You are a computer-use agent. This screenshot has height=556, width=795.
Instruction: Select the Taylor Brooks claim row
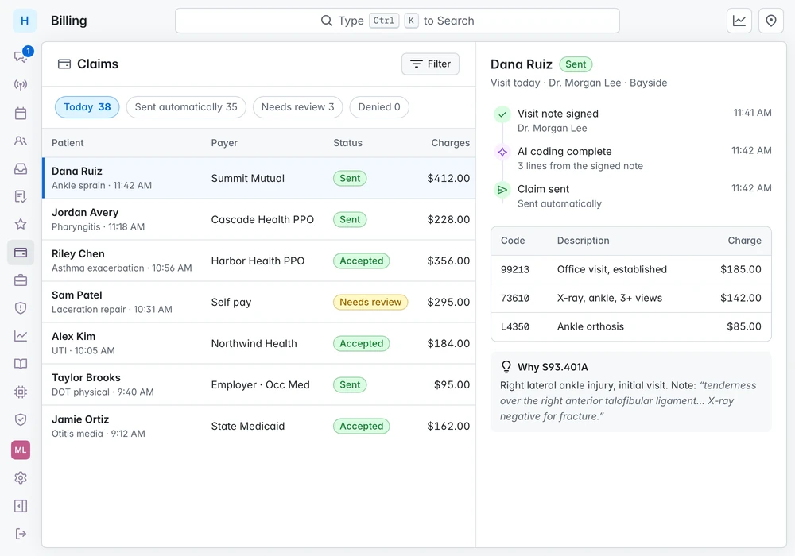[x=259, y=384]
